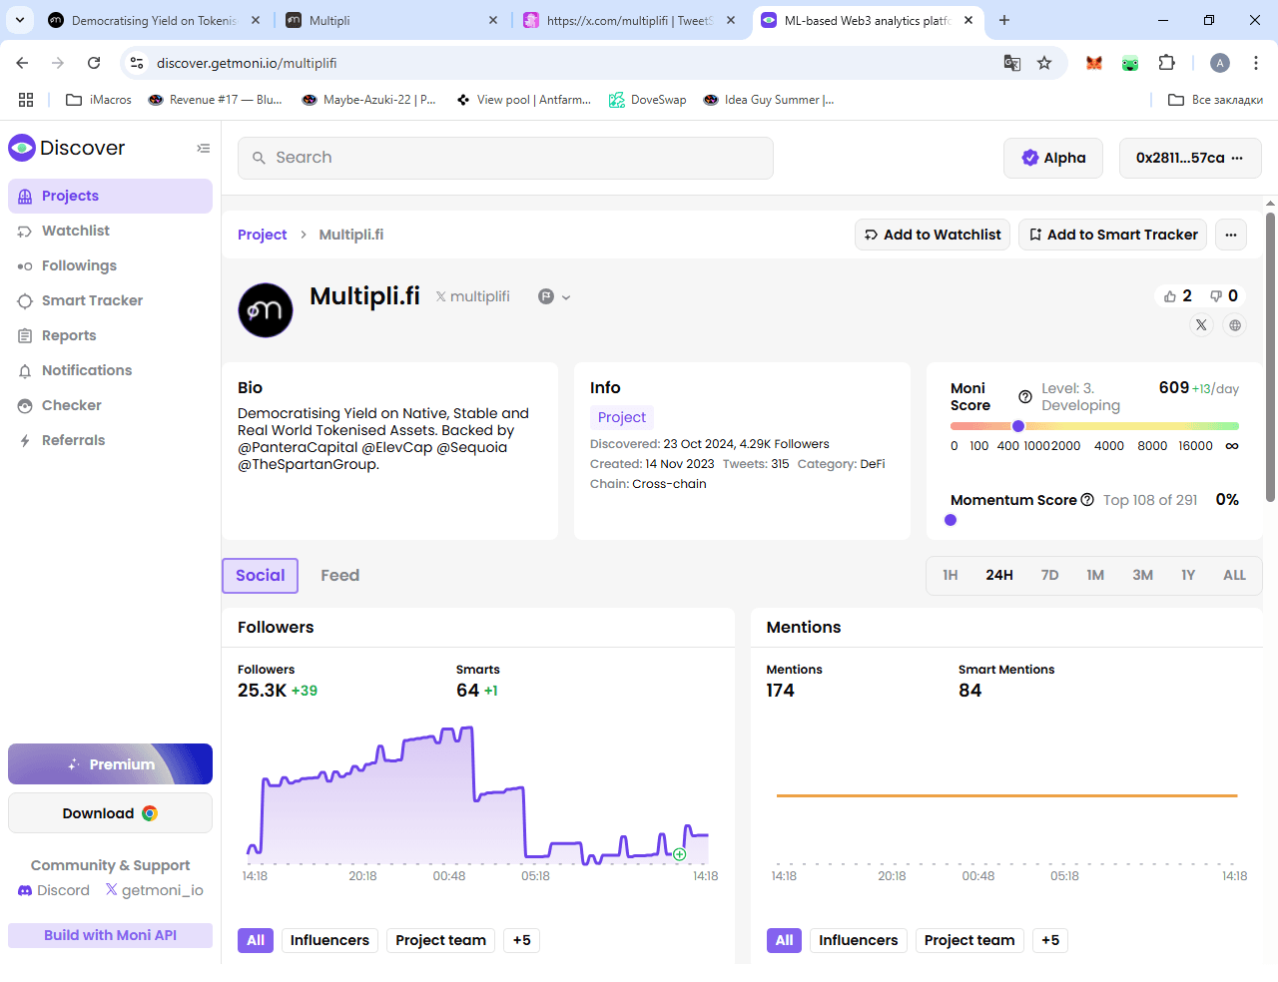The width and height of the screenshot is (1278, 982).
Task: Open Momentum Score help question icon
Action: point(1087,500)
